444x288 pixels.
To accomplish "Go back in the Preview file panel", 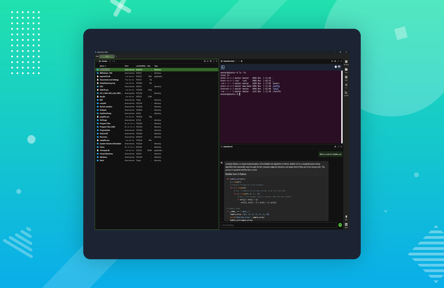I will [97, 61].
